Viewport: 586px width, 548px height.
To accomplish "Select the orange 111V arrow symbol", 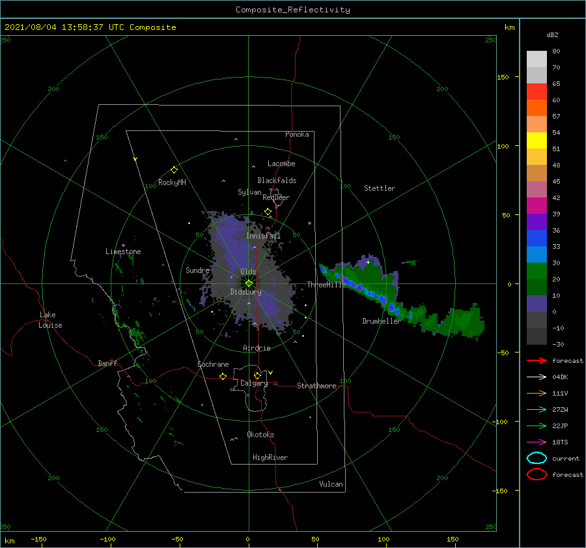I will tap(537, 393).
